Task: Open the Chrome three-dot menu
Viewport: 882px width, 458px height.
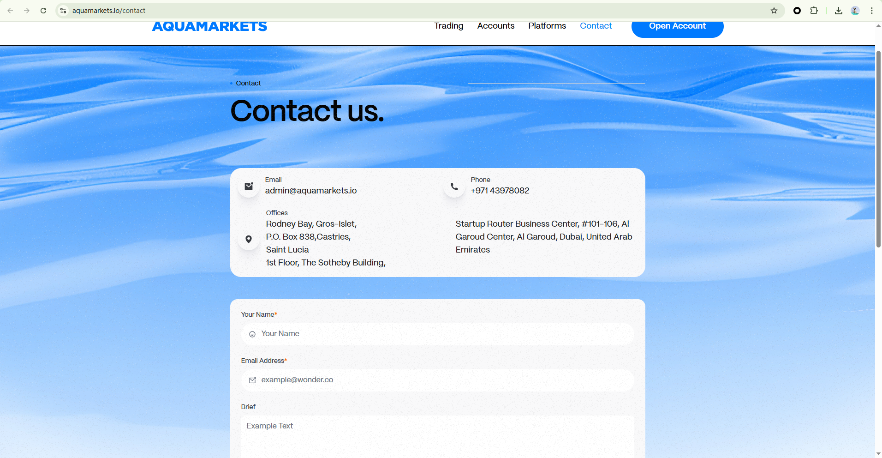Action: click(872, 11)
